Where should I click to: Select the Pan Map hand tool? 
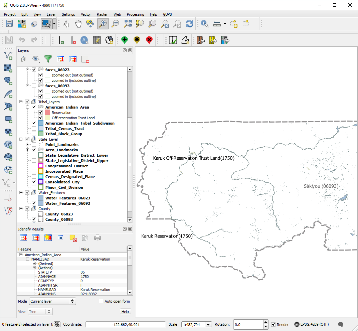[78, 24]
